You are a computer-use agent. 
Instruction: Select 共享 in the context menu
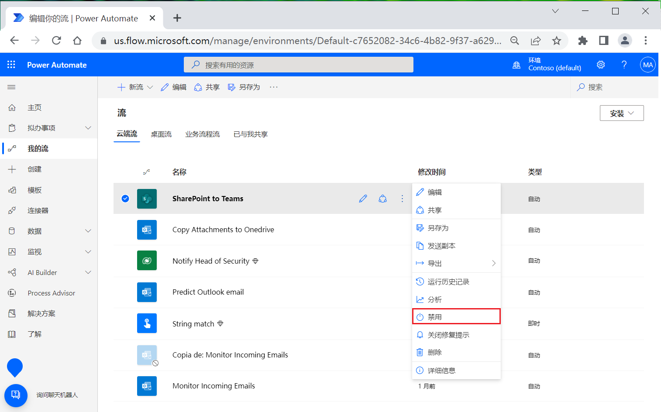point(456,210)
